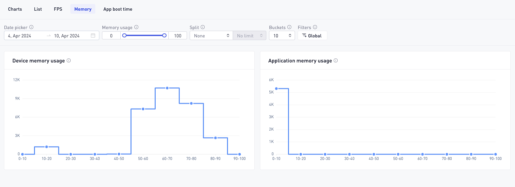Click the memory usage minimum field 0
This screenshot has height=187, width=515.
point(111,35)
